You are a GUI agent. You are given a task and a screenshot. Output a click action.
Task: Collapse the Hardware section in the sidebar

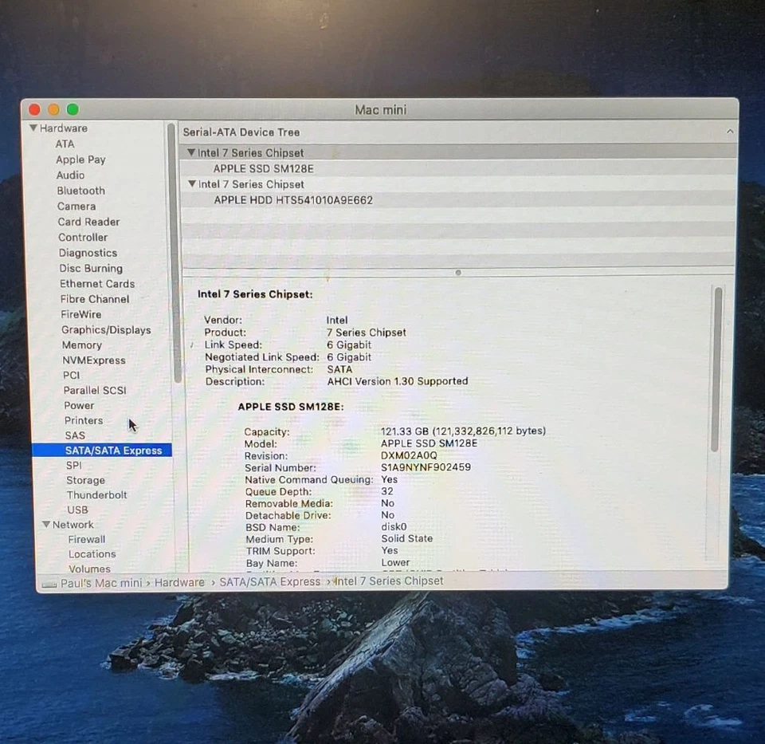(x=33, y=128)
